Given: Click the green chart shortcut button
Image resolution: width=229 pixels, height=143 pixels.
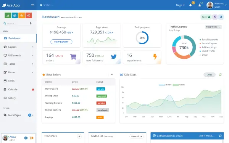Looking at the screenshot, I should (x=8, y=16).
